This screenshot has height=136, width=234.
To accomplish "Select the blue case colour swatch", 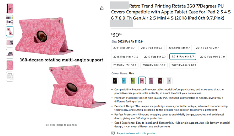I will (124, 81).
